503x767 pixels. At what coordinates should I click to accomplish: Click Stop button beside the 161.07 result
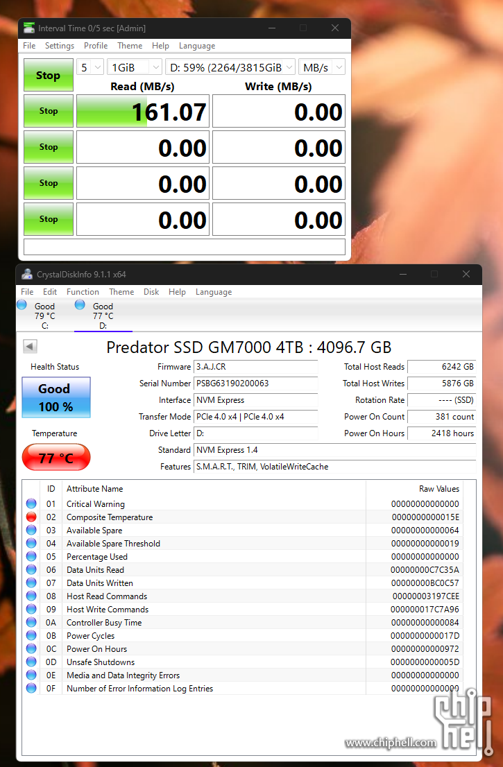click(x=48, y=111)
